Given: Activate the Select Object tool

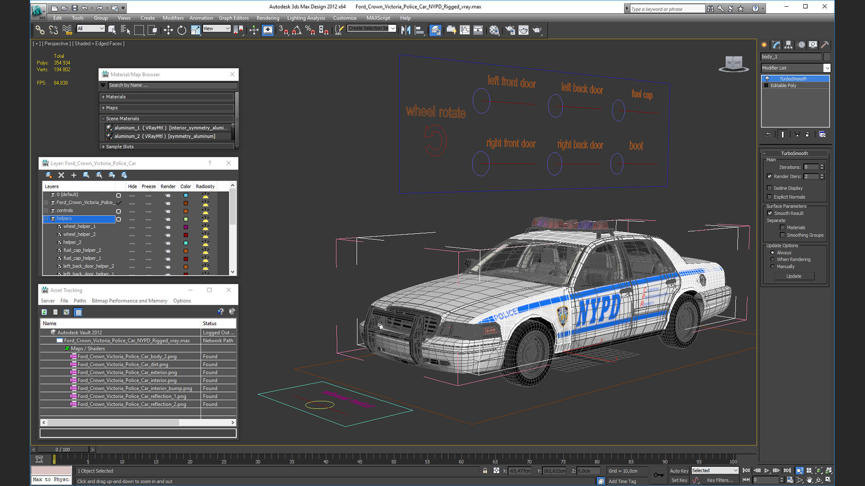Looking at the screenshot, I should pos(112,30).
